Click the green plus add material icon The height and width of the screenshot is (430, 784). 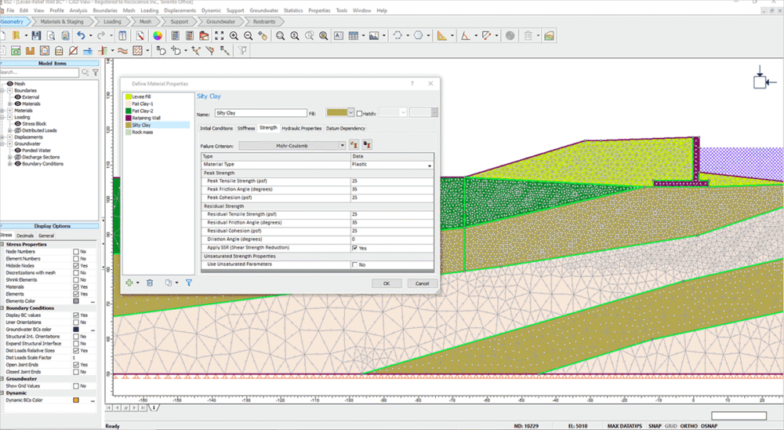129,282
